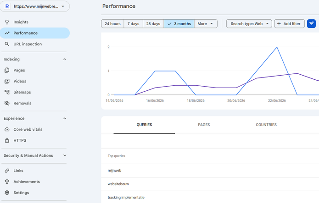This screenshot has height=204, width=319.
Task: Go to the Pages indexing report
Action: tap(35, 70)
